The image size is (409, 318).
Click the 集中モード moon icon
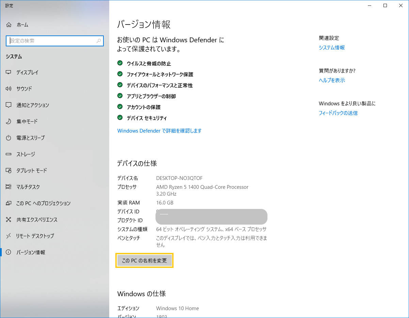9,121
